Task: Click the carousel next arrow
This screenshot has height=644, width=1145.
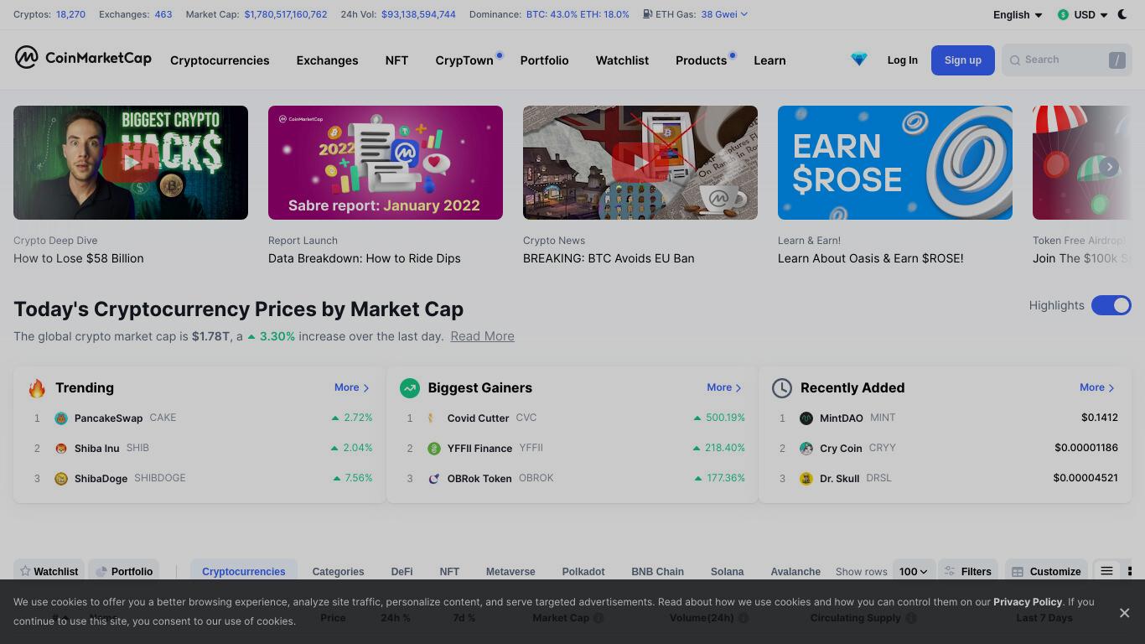Action: point(1109,166)
